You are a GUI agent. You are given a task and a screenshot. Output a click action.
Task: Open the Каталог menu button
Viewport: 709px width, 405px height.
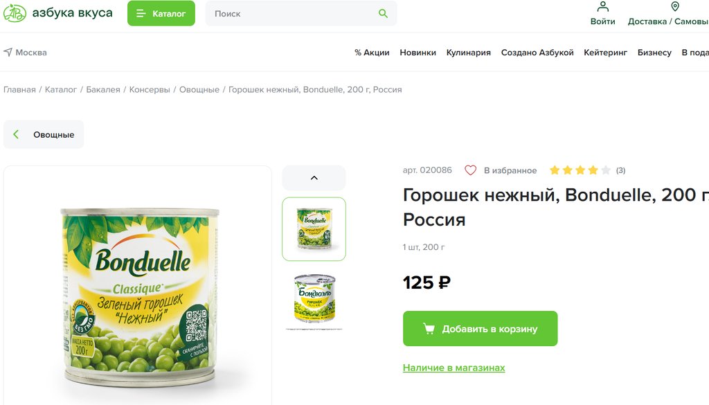pos(161,13)
